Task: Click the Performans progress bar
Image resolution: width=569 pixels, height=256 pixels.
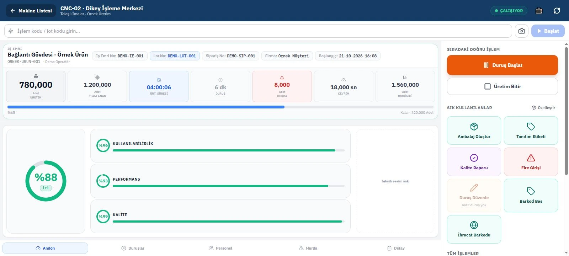Action: (229, 186)
